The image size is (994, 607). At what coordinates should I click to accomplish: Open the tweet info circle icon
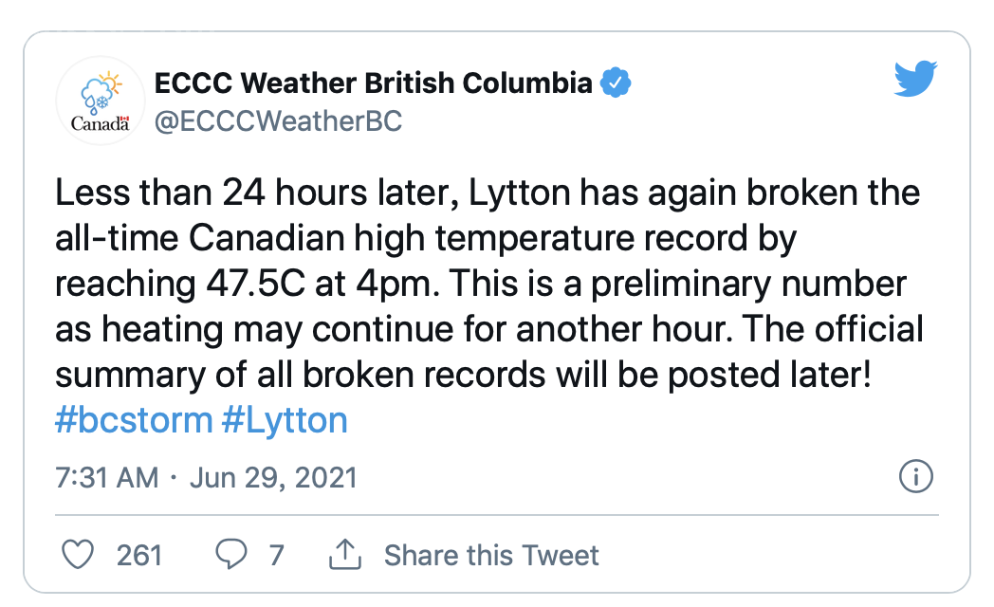(x=915, y=477)
